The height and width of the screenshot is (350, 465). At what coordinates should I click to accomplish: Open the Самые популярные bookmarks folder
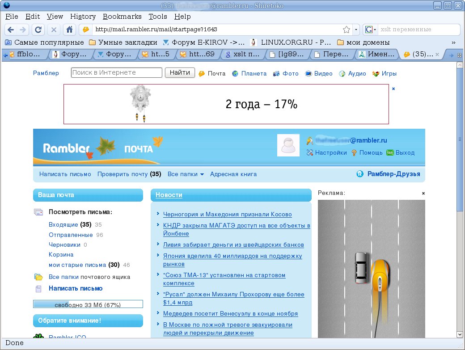pos(45,42)
